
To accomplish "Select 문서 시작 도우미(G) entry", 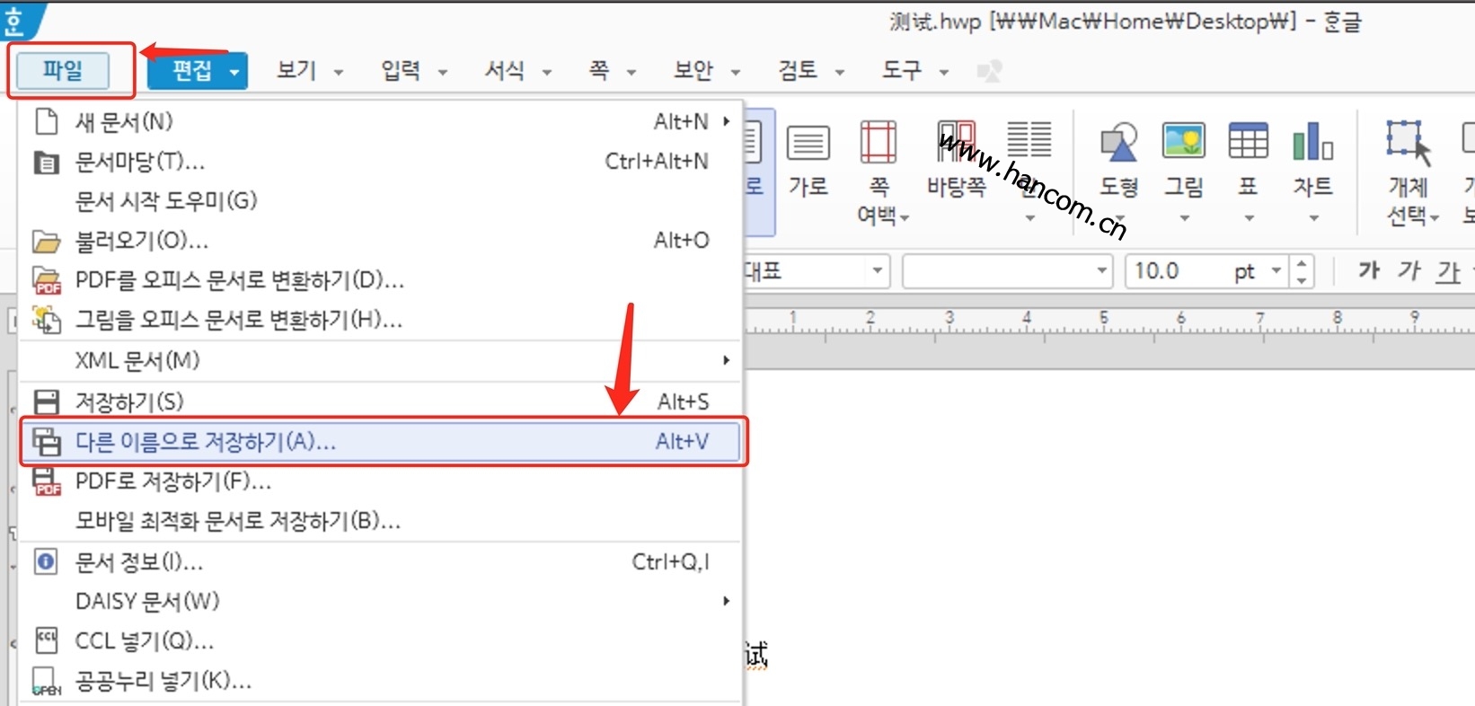I will (380, 200).
